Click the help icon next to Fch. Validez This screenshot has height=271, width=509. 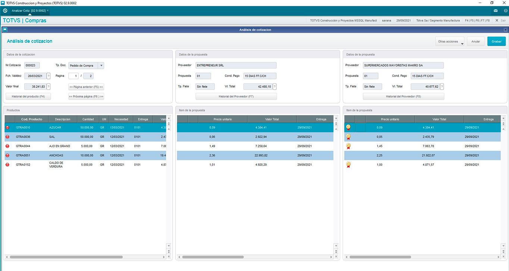[48, 76]
